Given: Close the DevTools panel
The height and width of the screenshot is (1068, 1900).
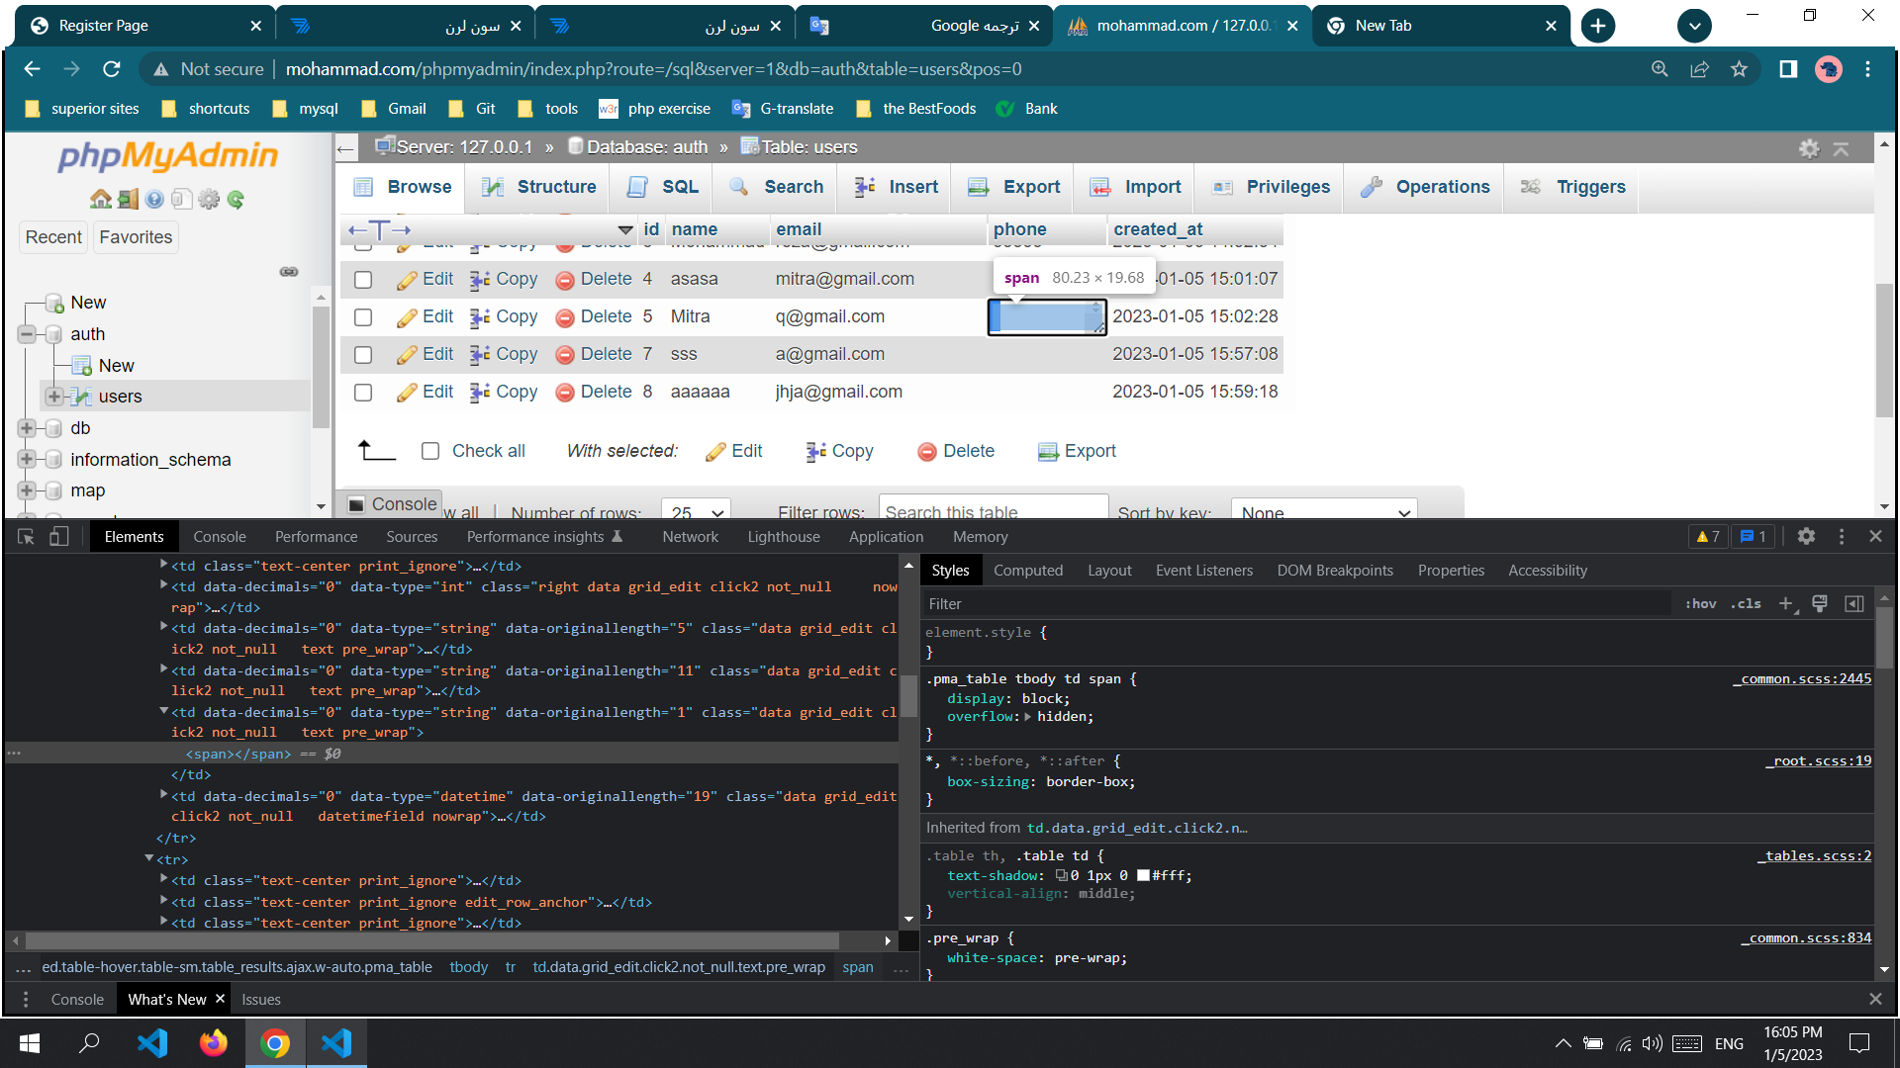Looking at the screenshot, I should click(1875, 536).
